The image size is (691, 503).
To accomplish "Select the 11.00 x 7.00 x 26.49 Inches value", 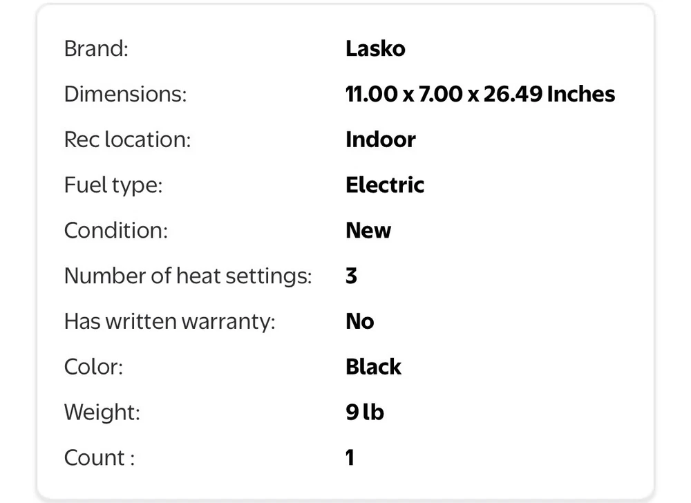I will 480,94.
